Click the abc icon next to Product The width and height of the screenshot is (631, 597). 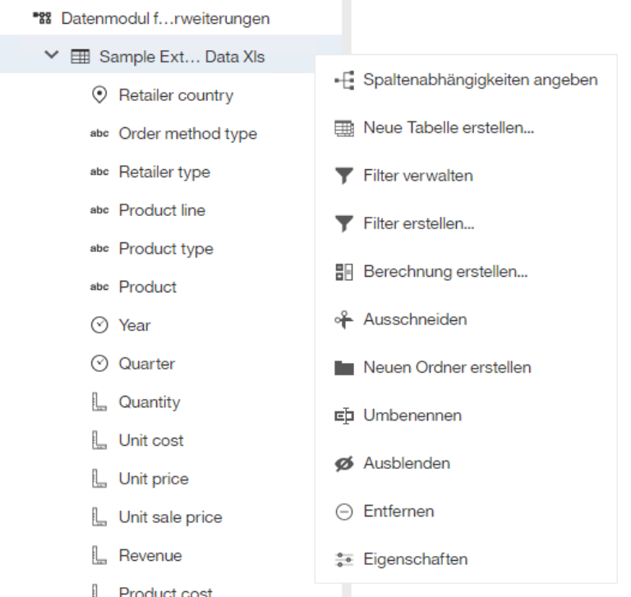pyautogui.click(x=99, y=287)
